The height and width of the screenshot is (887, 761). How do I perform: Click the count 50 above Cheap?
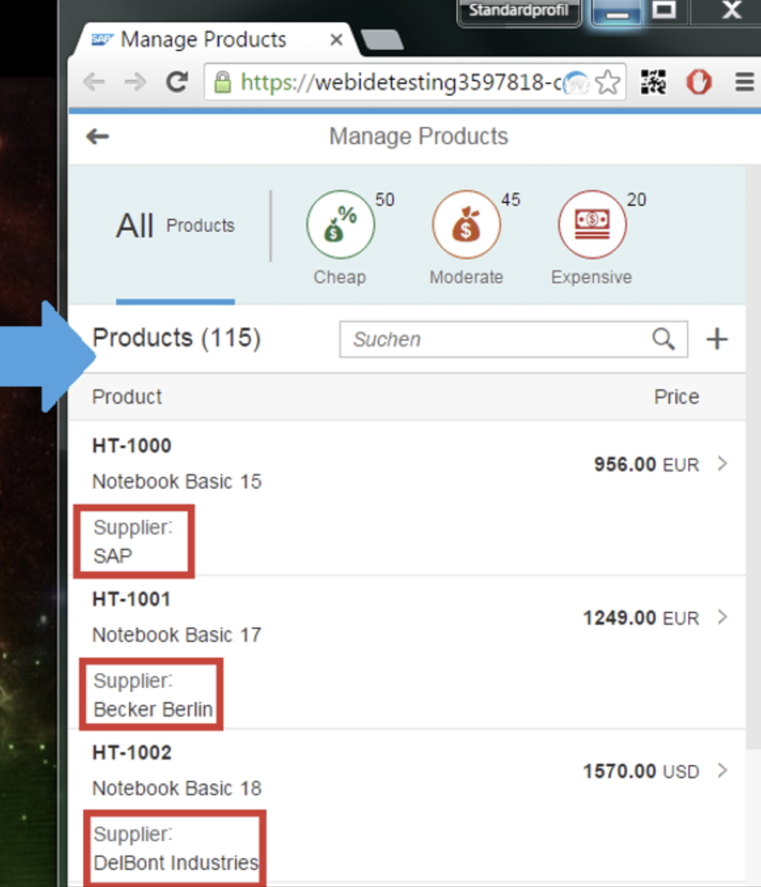point(385,200)
